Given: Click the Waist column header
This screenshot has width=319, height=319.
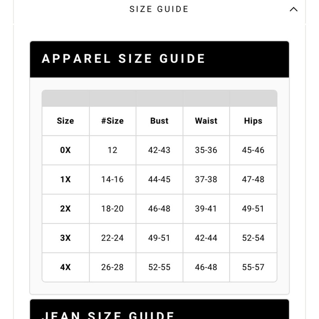Looking at the screenshot, I should tap(206, 121).
